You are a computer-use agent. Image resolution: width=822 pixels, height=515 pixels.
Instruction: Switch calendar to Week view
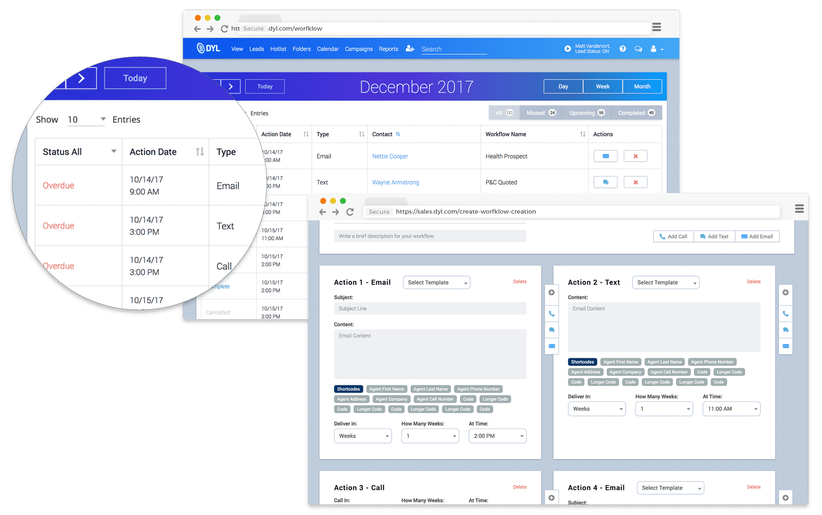click(x=602, y=87)
